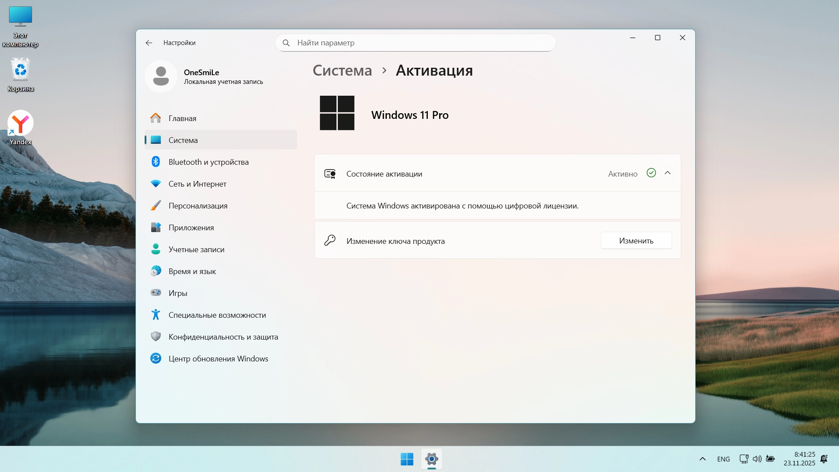Open Время и язык settings
The width and height of the screenshot is (839, 472).
pyautogui.click(x=192, y=271)
